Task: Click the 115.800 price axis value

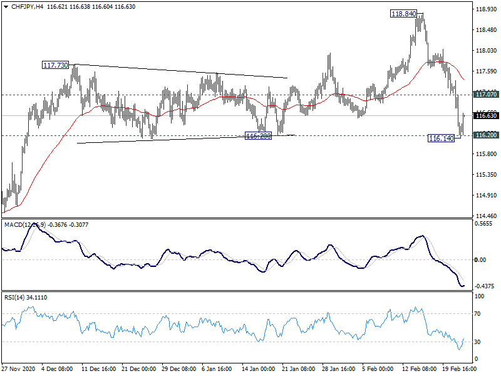Action: tap(487, 154)
